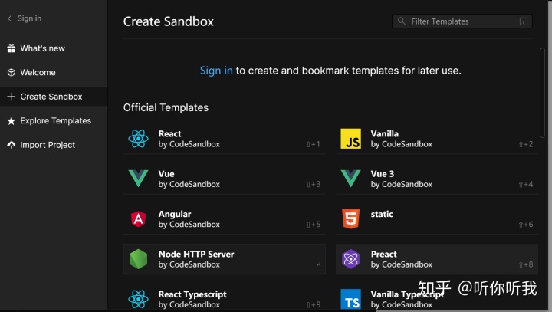Viewport: 552px width, 312px height.
Task: Click the red Angular shield logo
Action: 138,218
